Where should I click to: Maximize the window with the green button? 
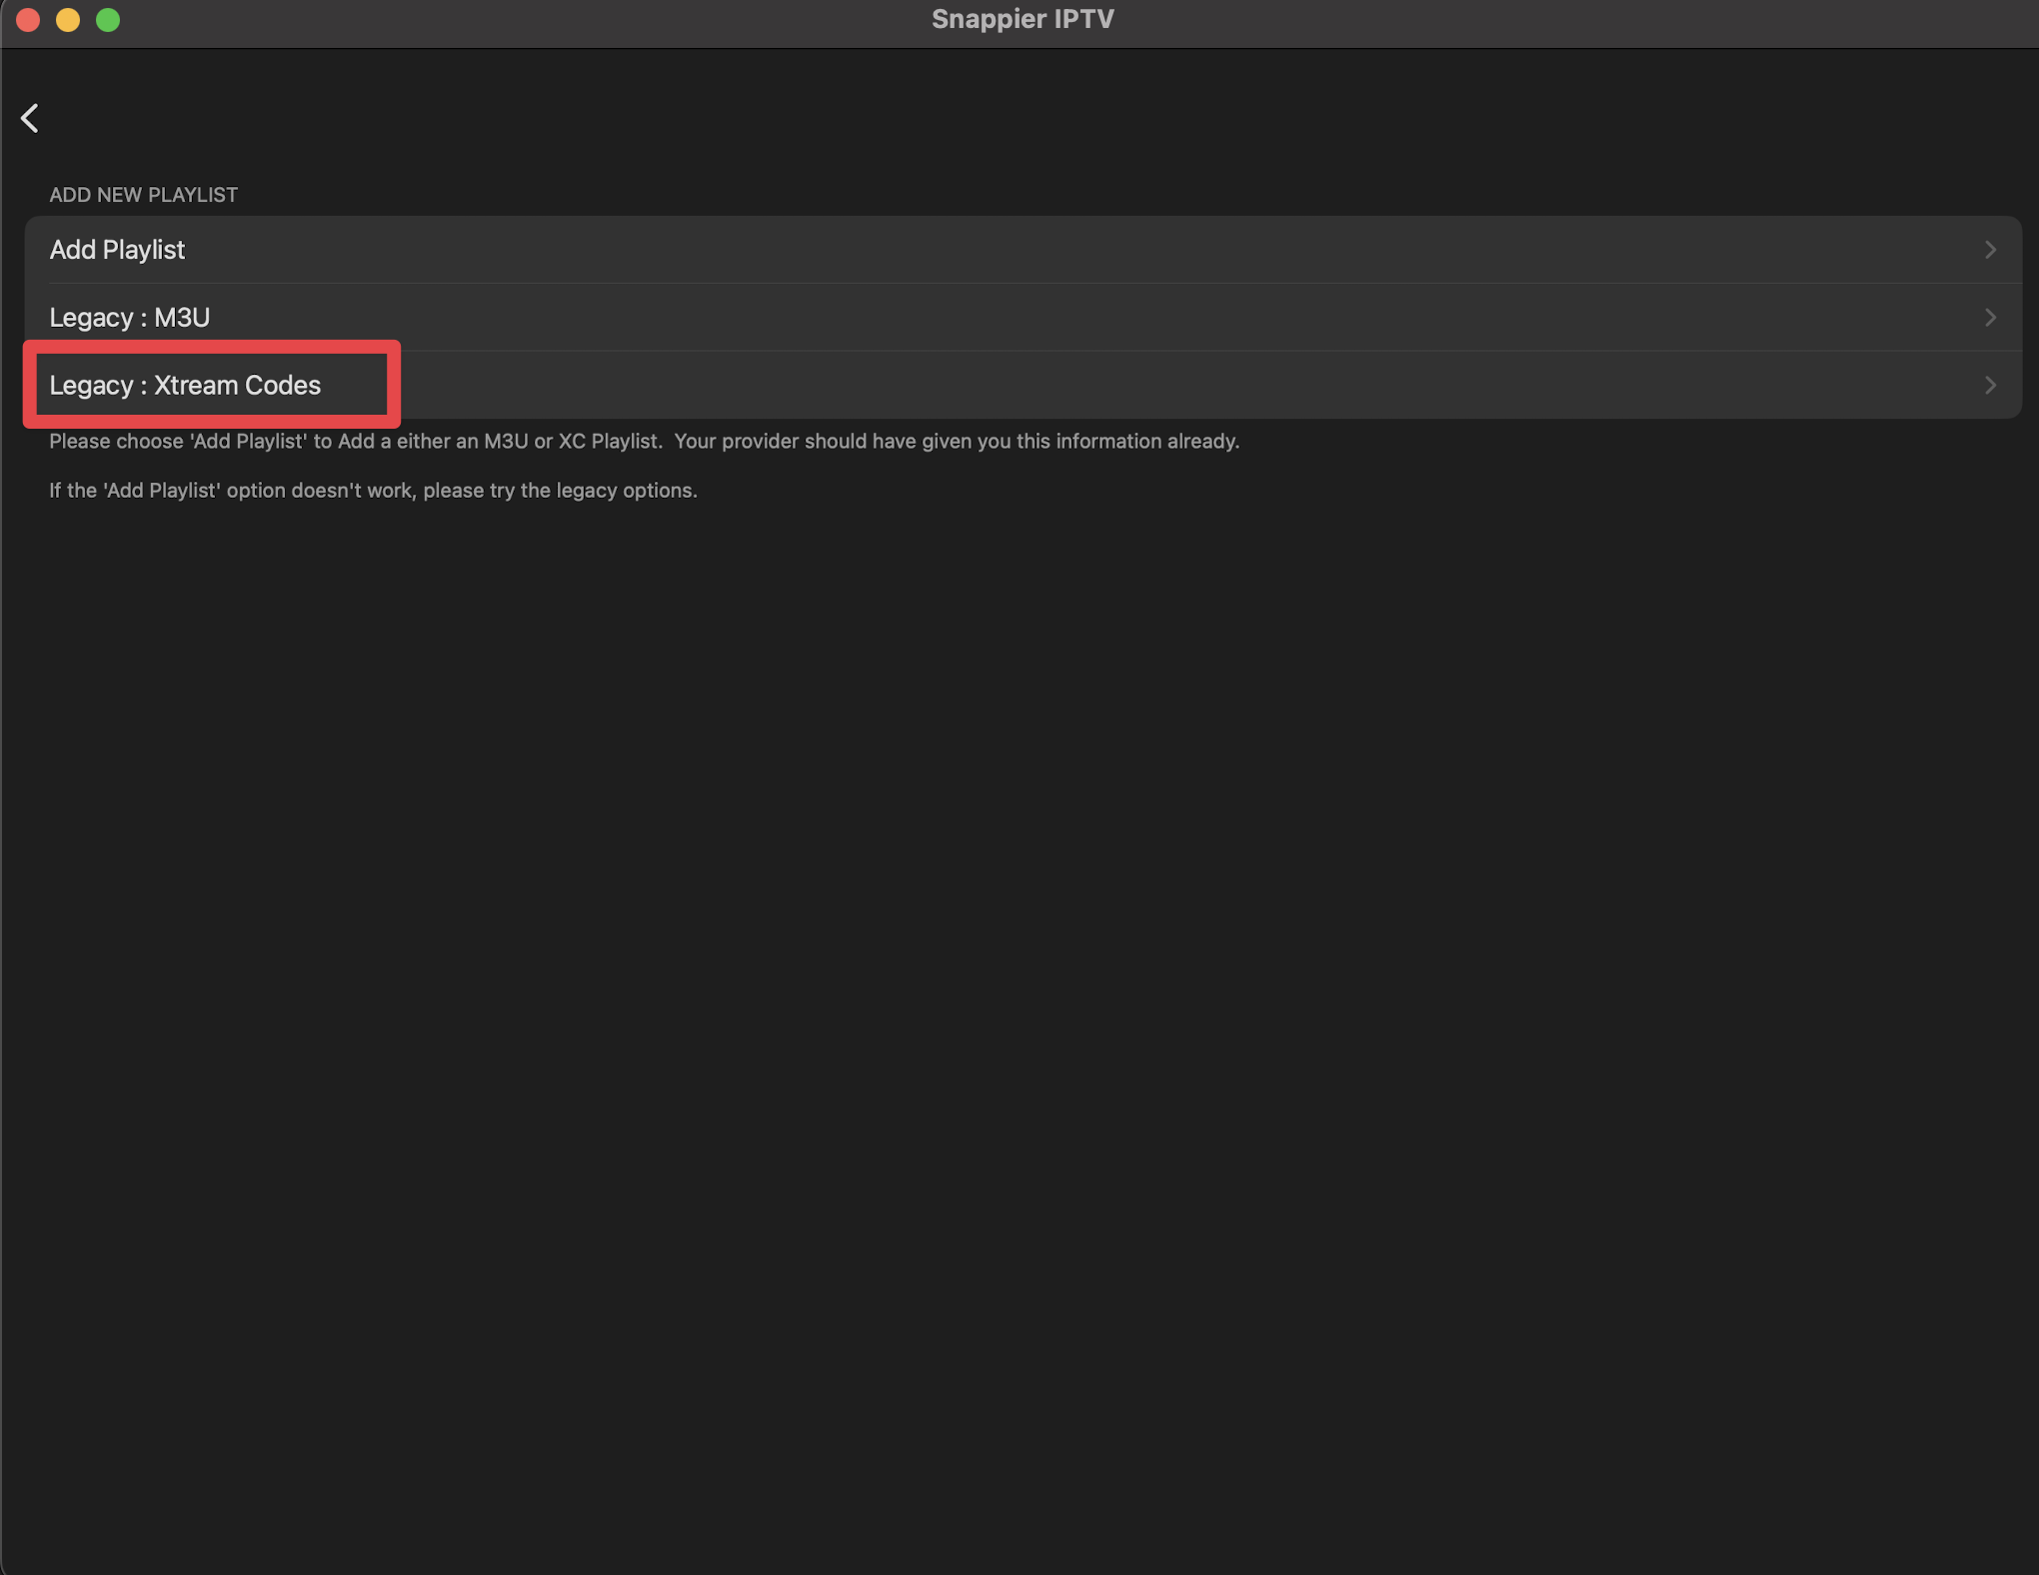[108, 20]
